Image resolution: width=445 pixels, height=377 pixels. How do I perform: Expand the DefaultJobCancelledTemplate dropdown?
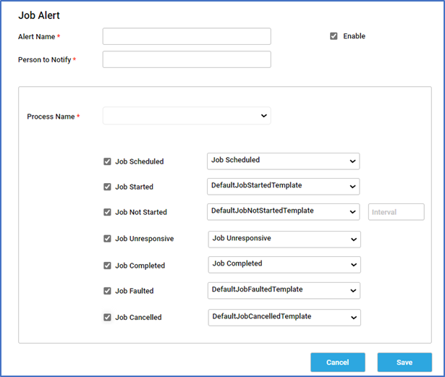click(284, 318)
